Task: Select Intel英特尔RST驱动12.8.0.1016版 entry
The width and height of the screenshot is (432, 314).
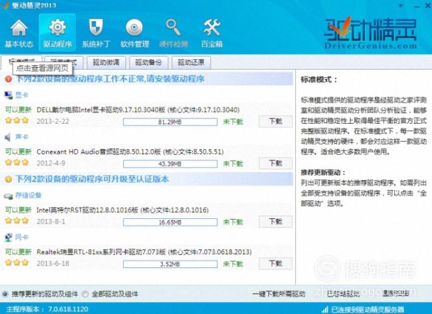Action: [x=122, y=210]
